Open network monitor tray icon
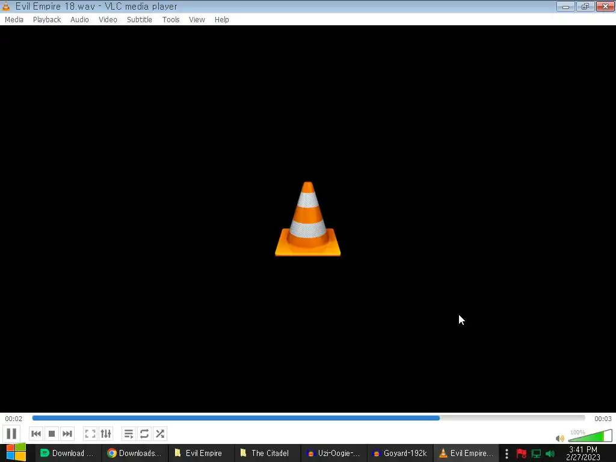The height and width of the screenshot is (462, 616). (536, 454)
